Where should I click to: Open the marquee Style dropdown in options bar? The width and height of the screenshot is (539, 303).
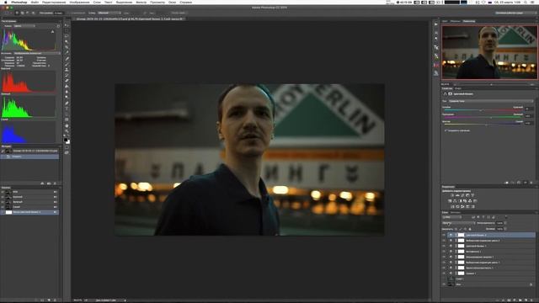[x=109, y=13]
